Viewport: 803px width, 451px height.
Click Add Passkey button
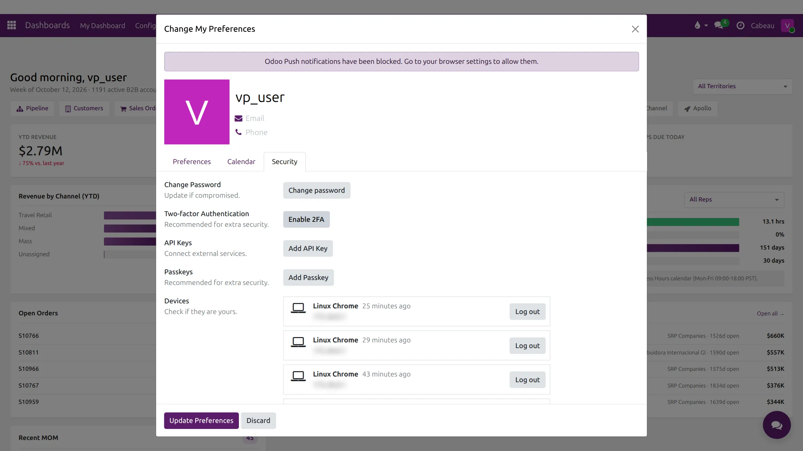point(308,278)
